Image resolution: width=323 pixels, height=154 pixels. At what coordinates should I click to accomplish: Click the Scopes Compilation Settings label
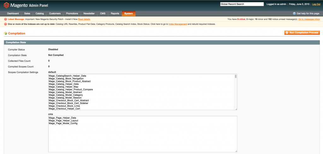(x=23, y=72)
